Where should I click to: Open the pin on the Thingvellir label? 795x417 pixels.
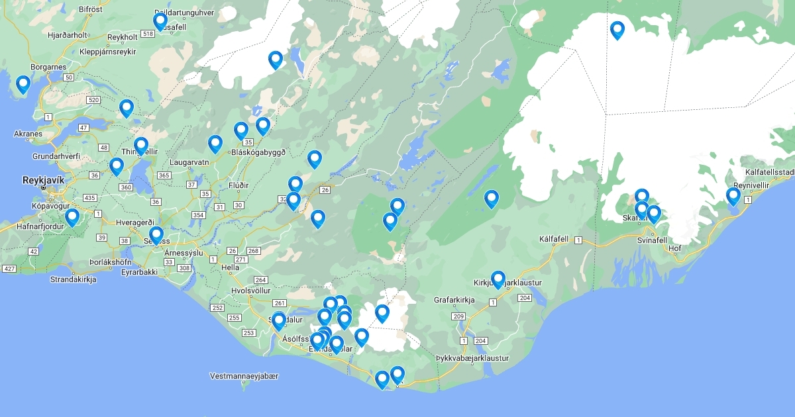(141, 146)
